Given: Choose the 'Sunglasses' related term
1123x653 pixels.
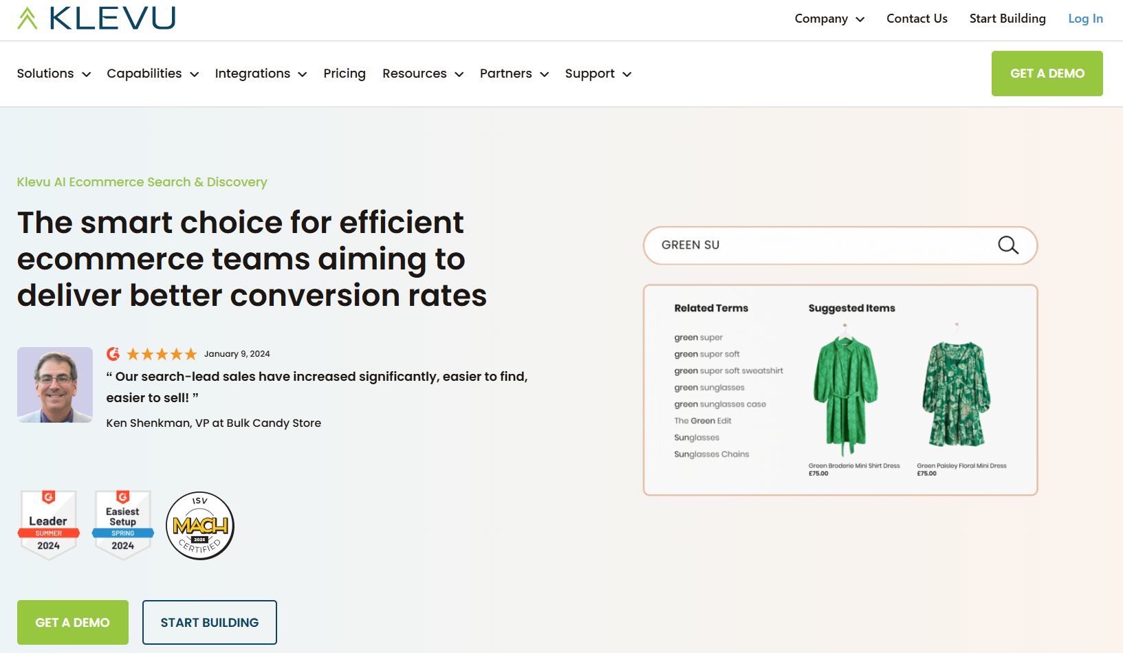Looking at the screenshot, I should (697, 438).
